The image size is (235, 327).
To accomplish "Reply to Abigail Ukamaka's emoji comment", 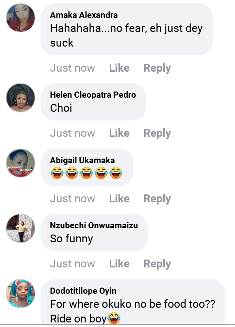I will pos(157,199).
